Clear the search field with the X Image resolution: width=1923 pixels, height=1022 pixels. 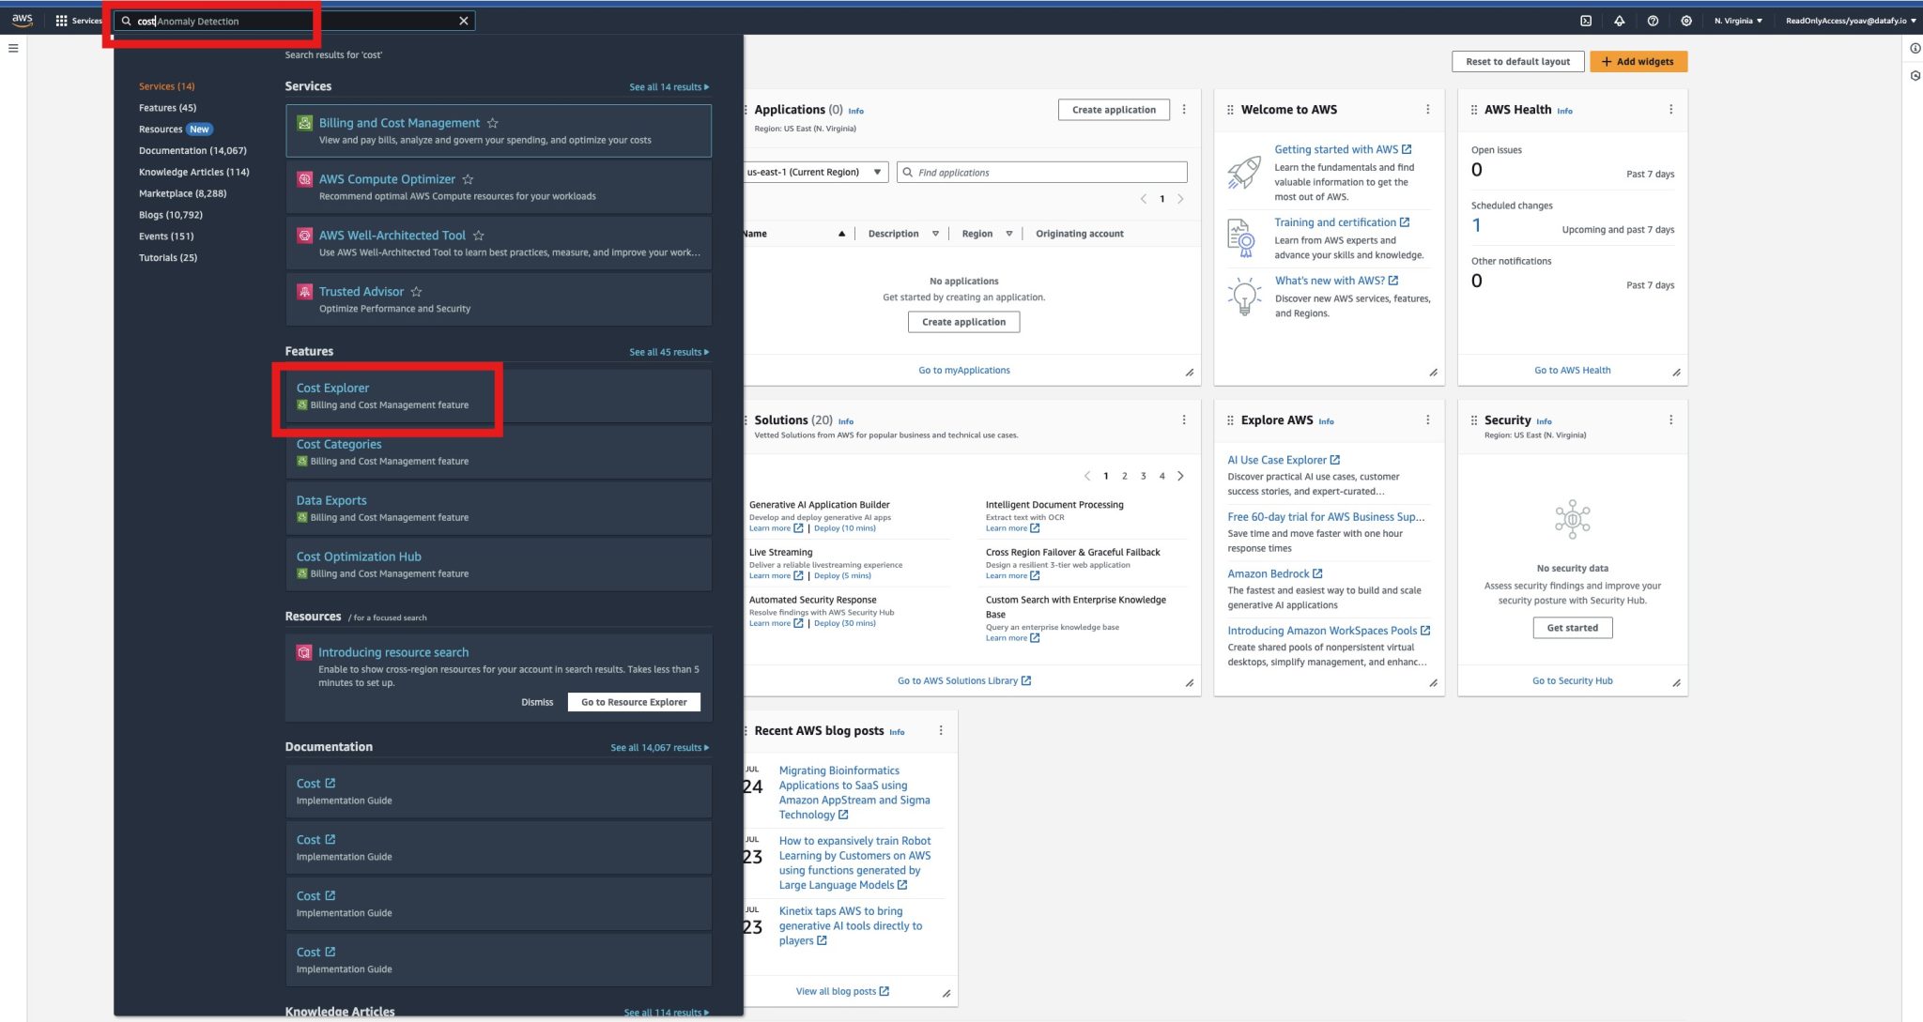[x=463, y=20]
